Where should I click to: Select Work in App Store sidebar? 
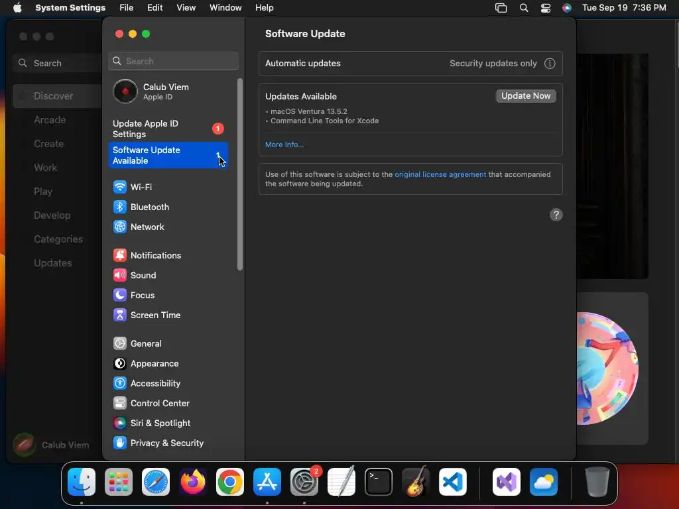46,168
